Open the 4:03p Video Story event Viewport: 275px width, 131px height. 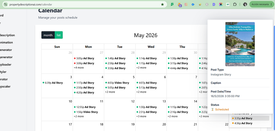pos(117,83)
